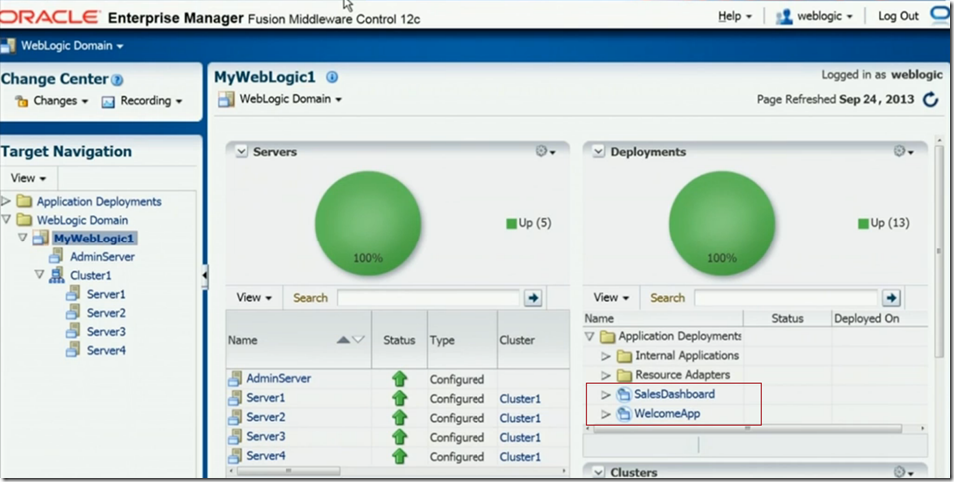Collapse the Cluster1 tree node
954x482 pixels.
[x=40, y=276]
